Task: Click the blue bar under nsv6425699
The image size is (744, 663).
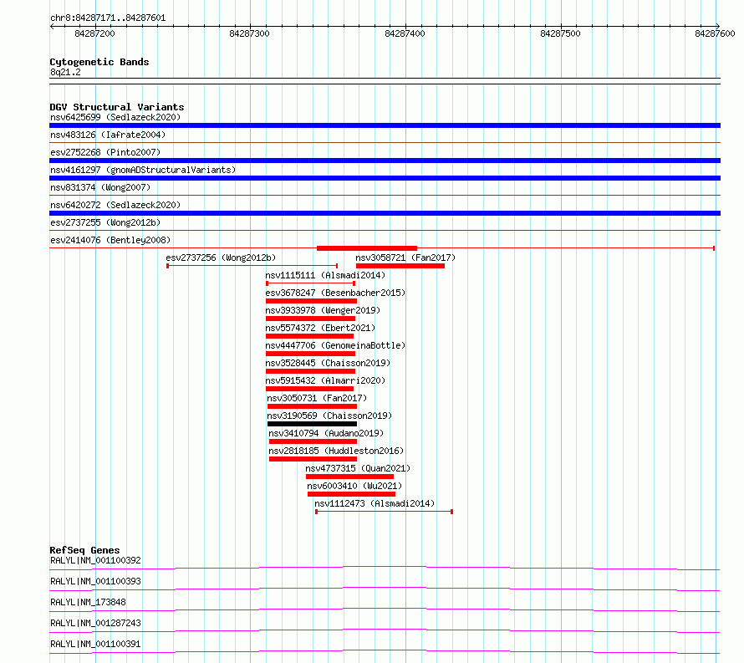Action: pyautogui.click(x=385, y=125)
